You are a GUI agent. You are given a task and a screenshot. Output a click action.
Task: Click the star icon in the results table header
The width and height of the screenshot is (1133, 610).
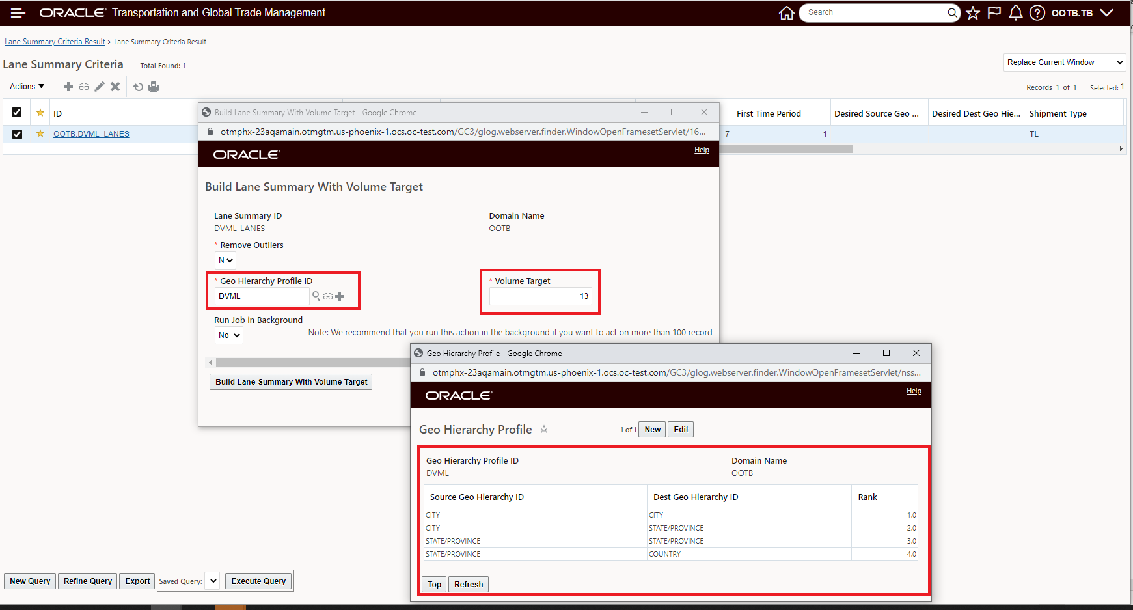[40, 113]
